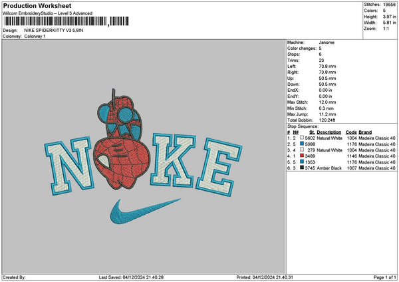Viewport: 399px width, 282px height.
Task: Click the 'St.' column header
Action: point(312,132)
